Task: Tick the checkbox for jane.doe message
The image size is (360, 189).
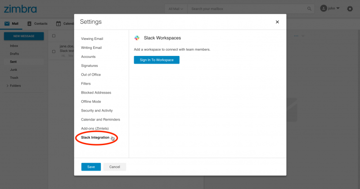Action: [54, 52]
